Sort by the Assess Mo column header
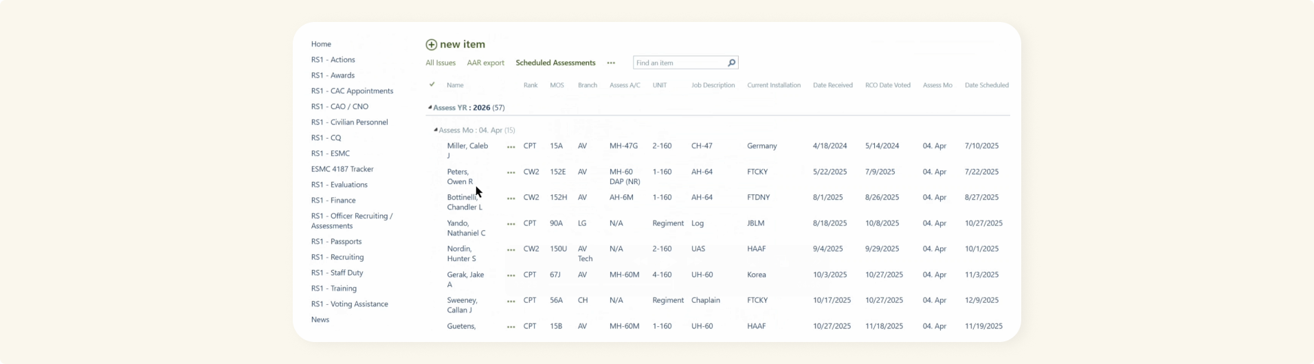 pyautogui.click(x=937, y=85)
